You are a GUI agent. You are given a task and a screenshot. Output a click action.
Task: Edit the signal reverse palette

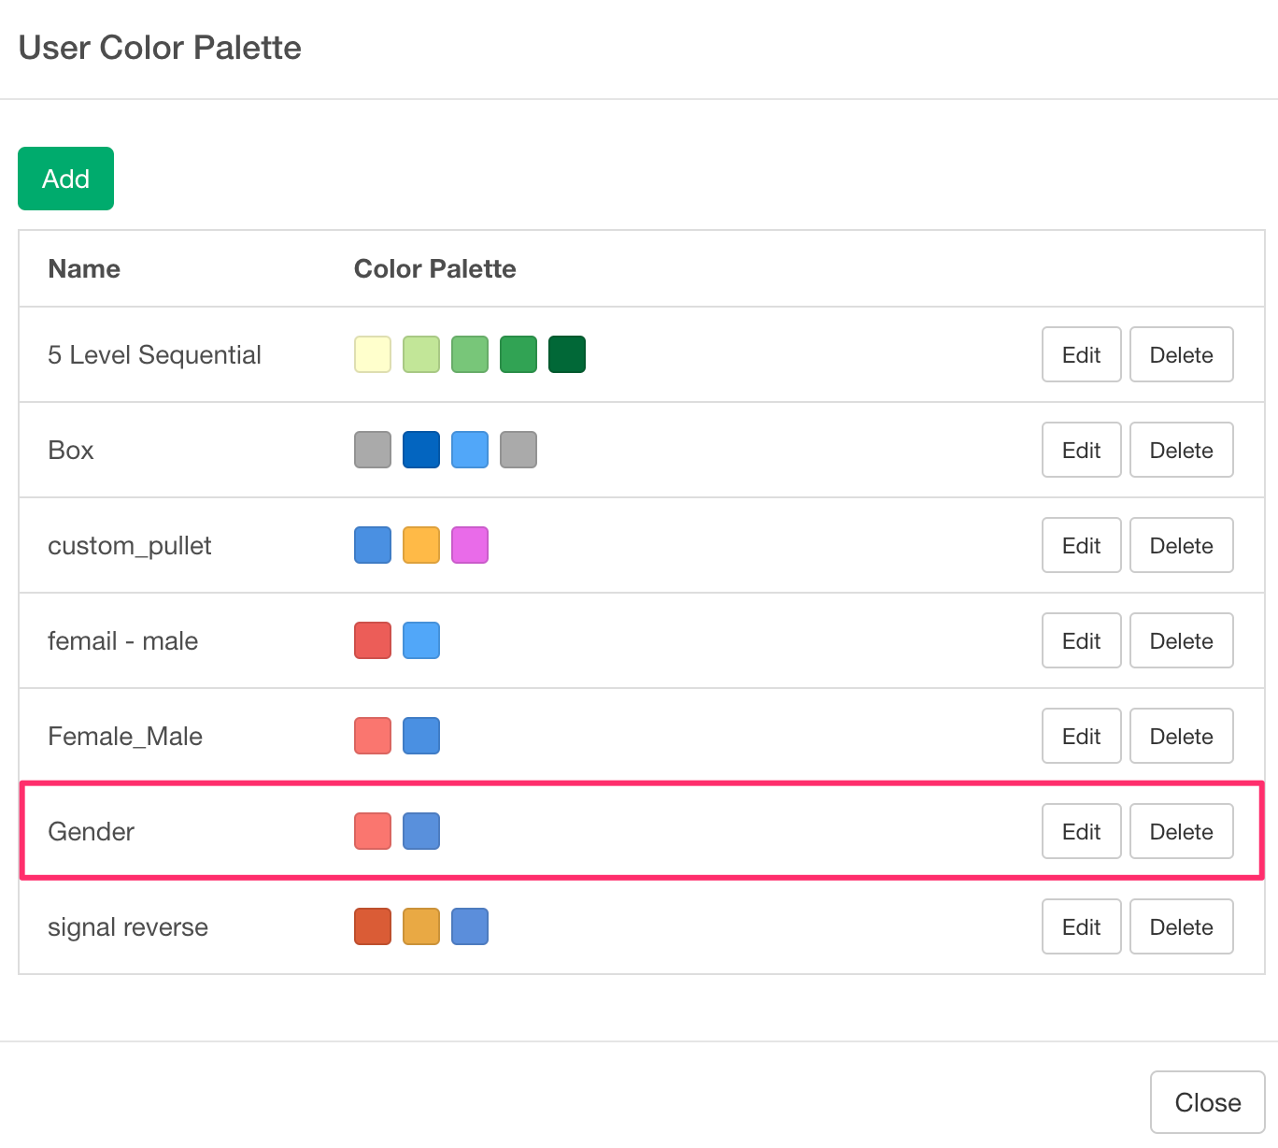coord(1081,927)
